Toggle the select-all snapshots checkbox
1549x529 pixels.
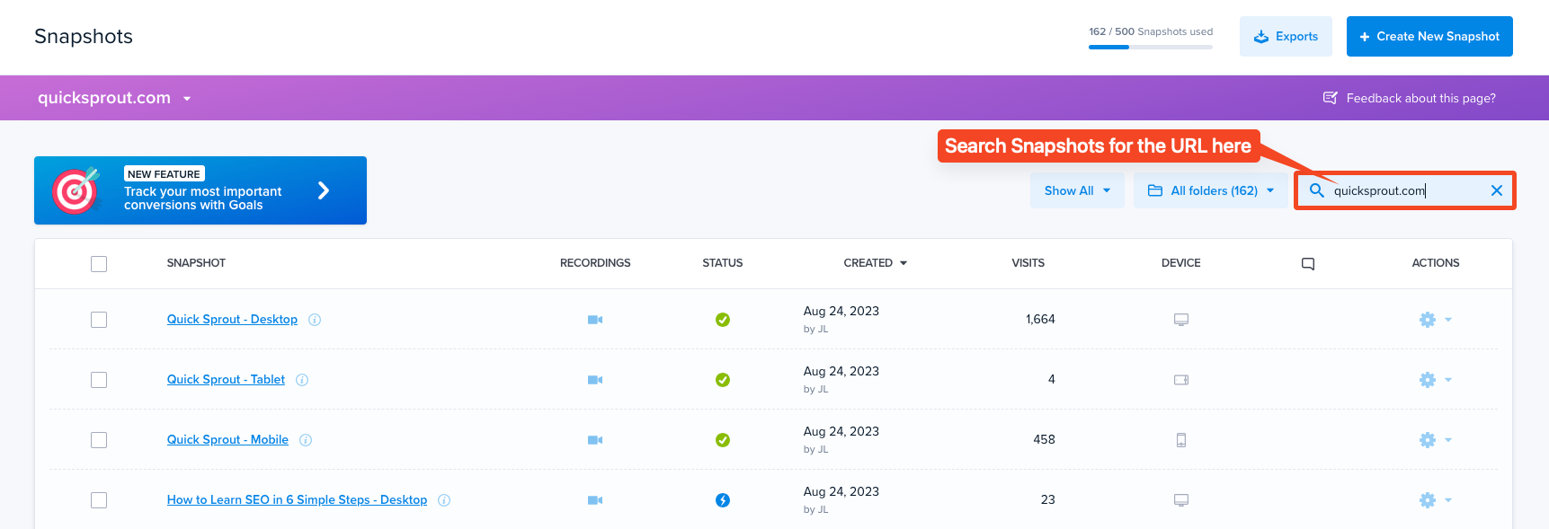tap(99, 264)
